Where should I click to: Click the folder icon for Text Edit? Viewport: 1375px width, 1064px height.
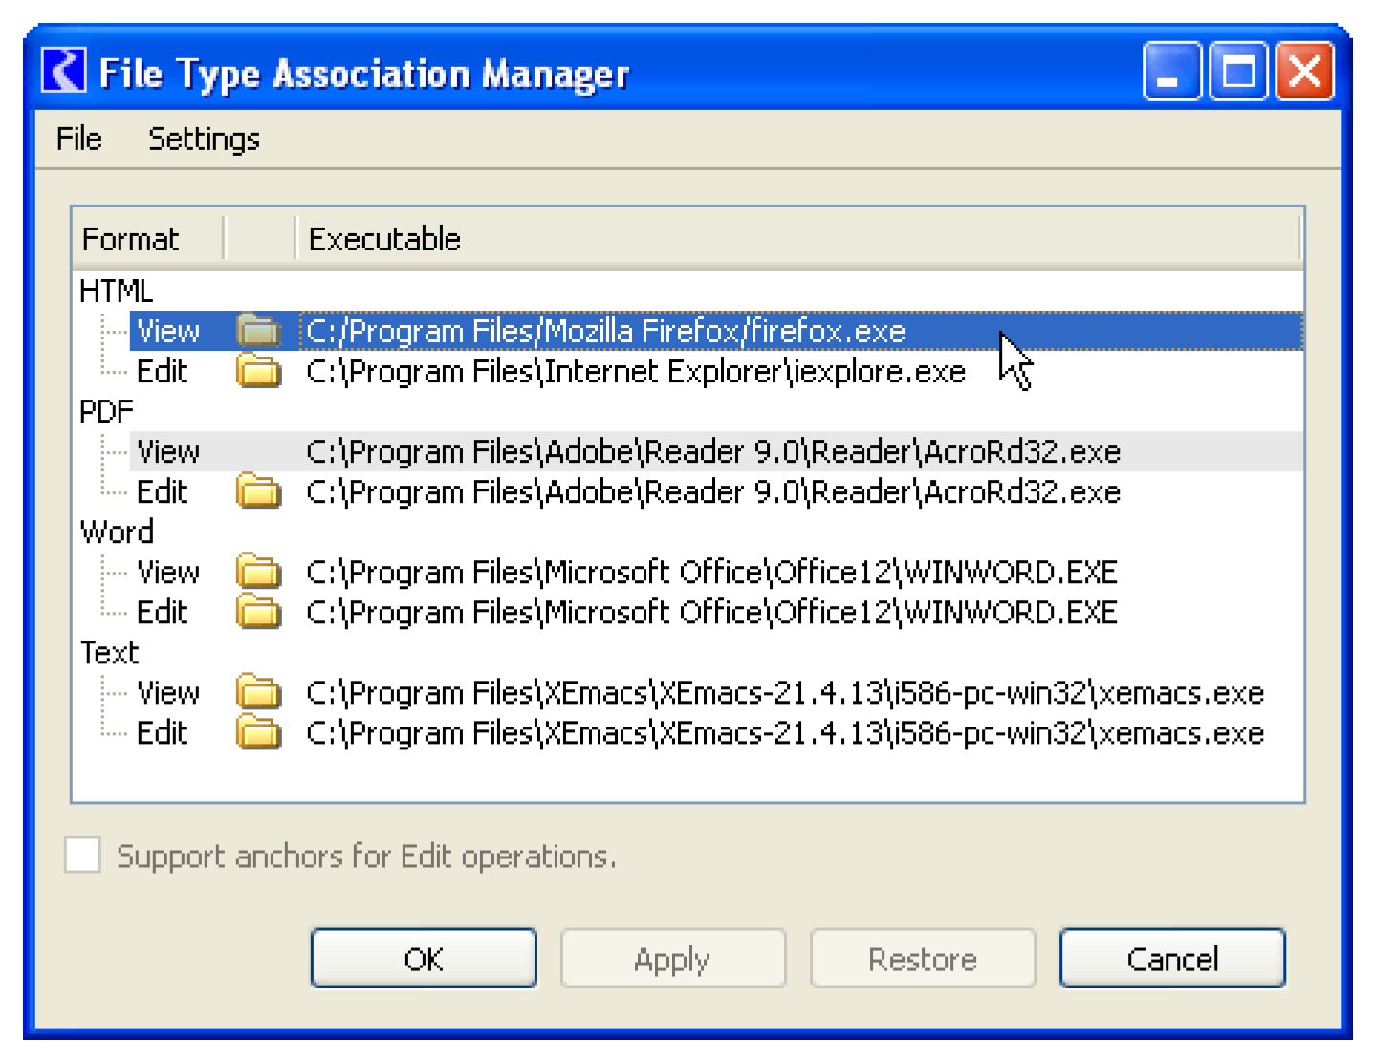258,732
